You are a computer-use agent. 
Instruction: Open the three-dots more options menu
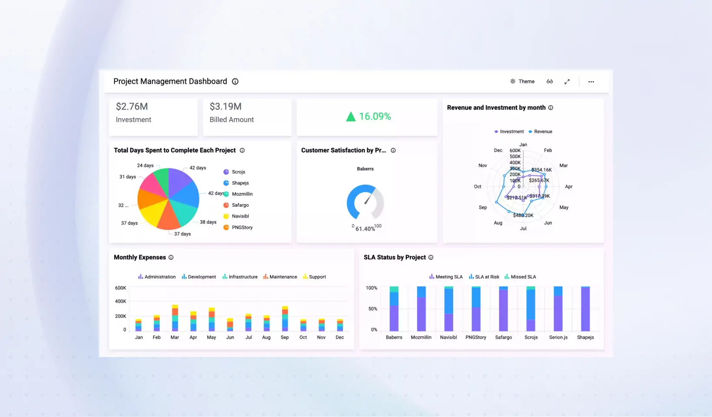[x=591, y=82]
